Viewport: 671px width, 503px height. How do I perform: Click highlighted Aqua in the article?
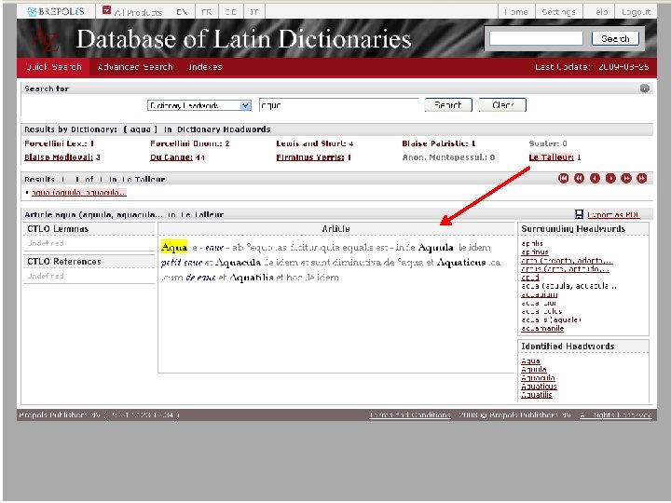pos(174,247)
